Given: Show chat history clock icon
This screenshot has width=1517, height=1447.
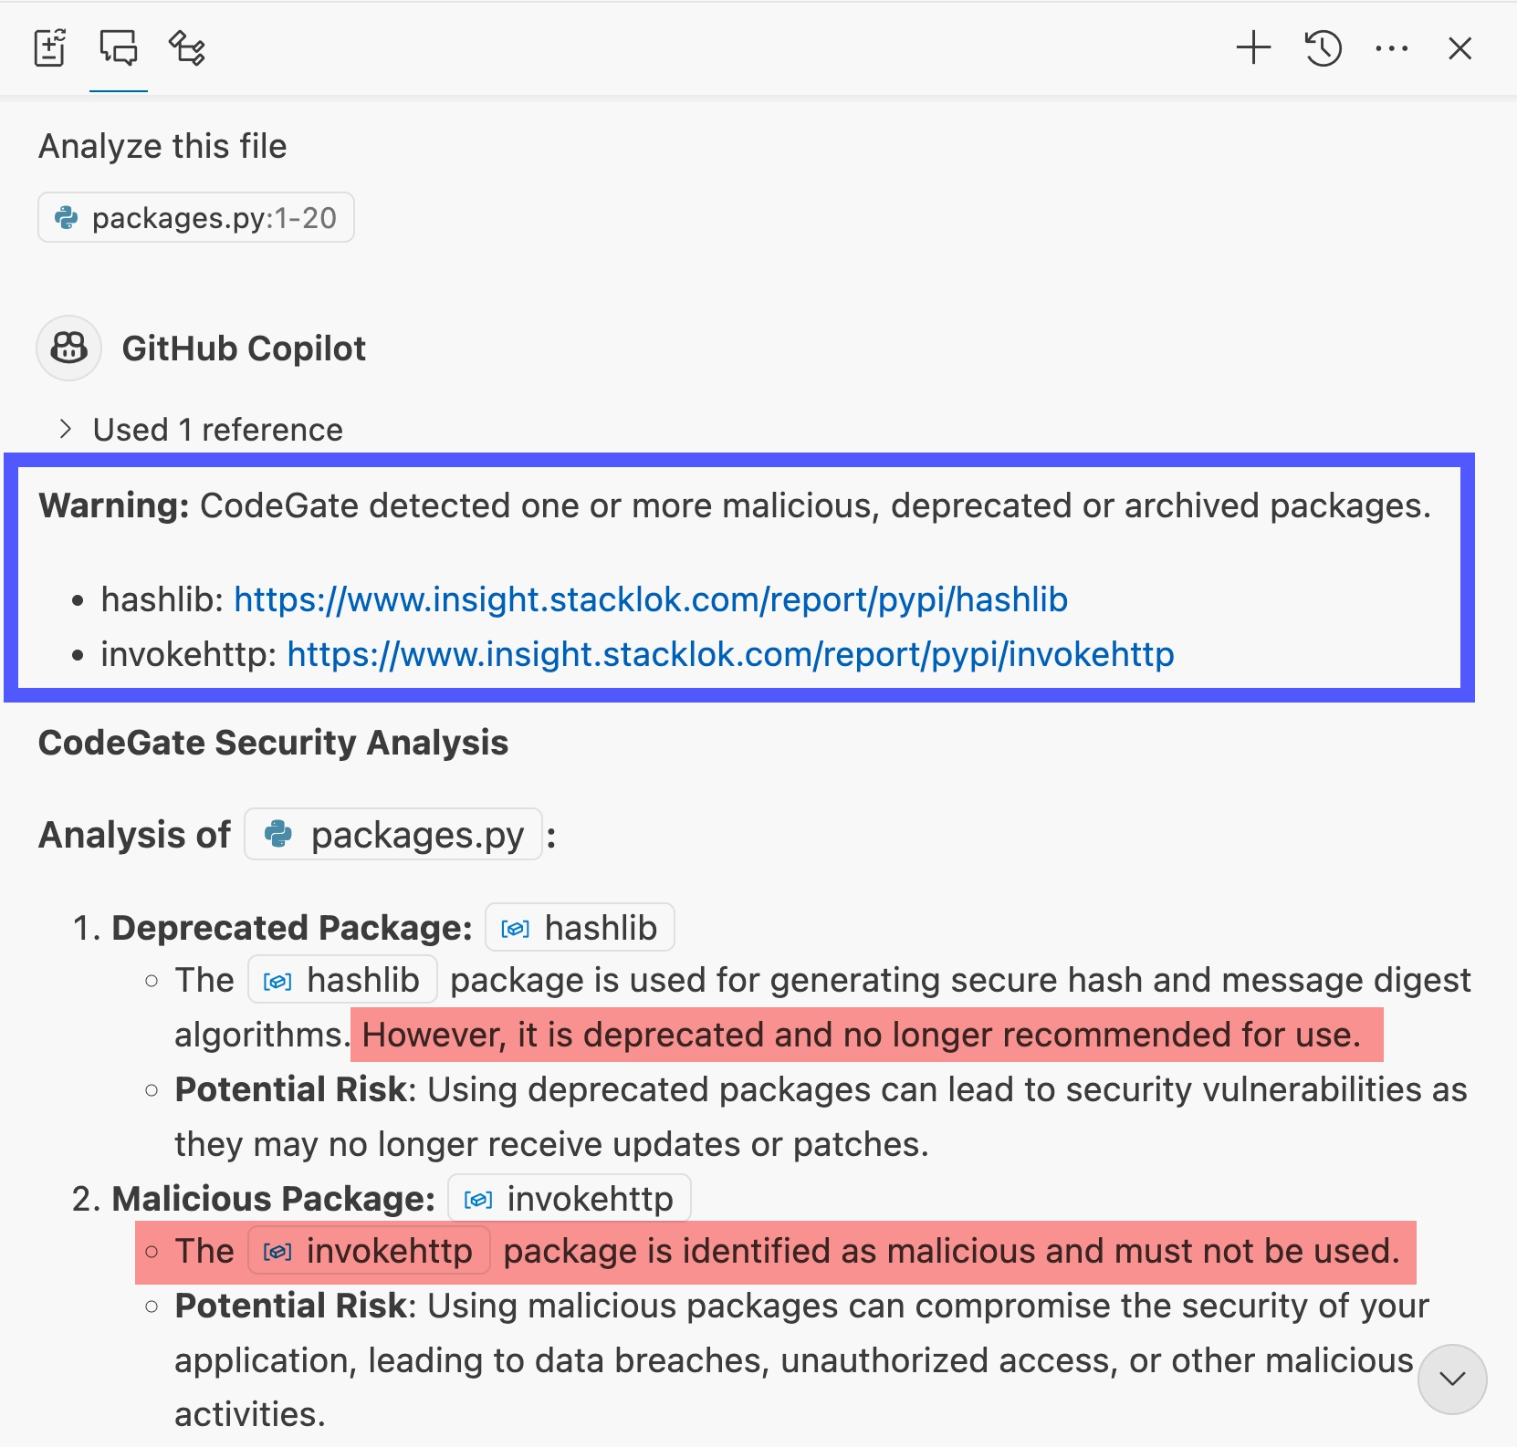Looking at the screenshot, I should pos(1323,48).
